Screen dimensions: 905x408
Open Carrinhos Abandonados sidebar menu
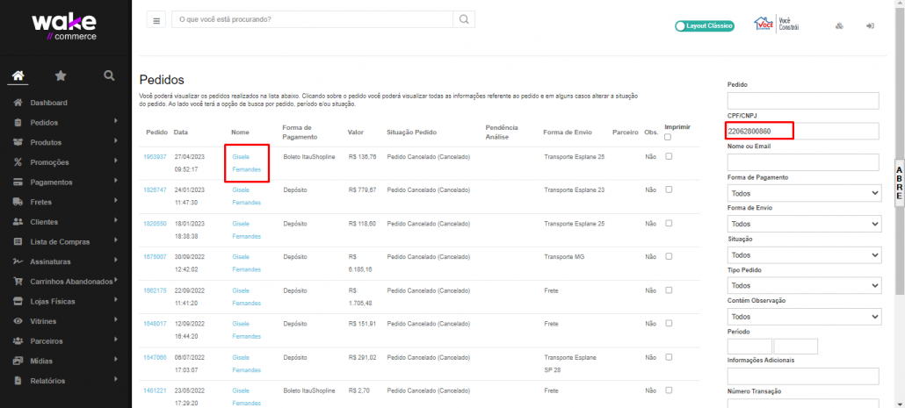pyautogui.click(x=71, y=282)
